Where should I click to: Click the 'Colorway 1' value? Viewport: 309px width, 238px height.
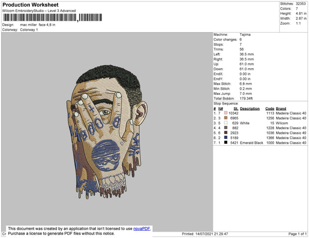click(29, 30)
